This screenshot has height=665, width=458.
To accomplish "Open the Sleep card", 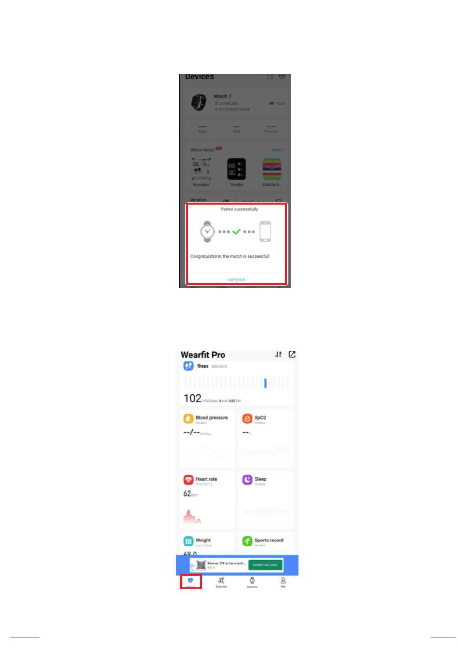I will pos(266,500).
